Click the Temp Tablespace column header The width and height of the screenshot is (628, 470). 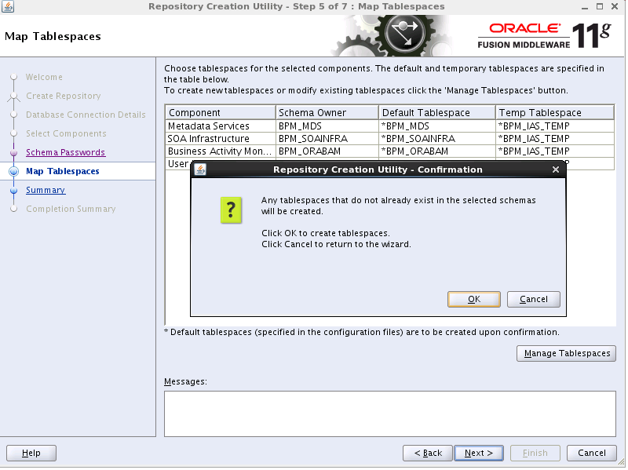(x=555, y=113)
